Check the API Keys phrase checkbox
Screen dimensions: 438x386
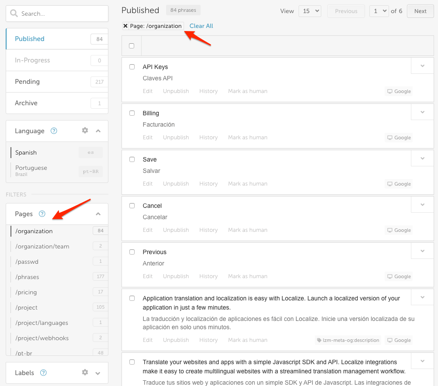[x=132, y=67]
